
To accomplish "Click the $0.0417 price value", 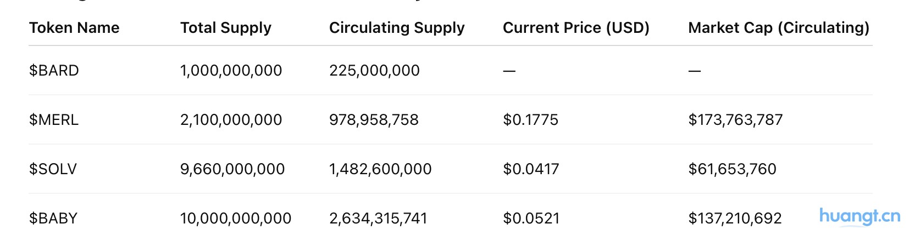I will [531, 169].
